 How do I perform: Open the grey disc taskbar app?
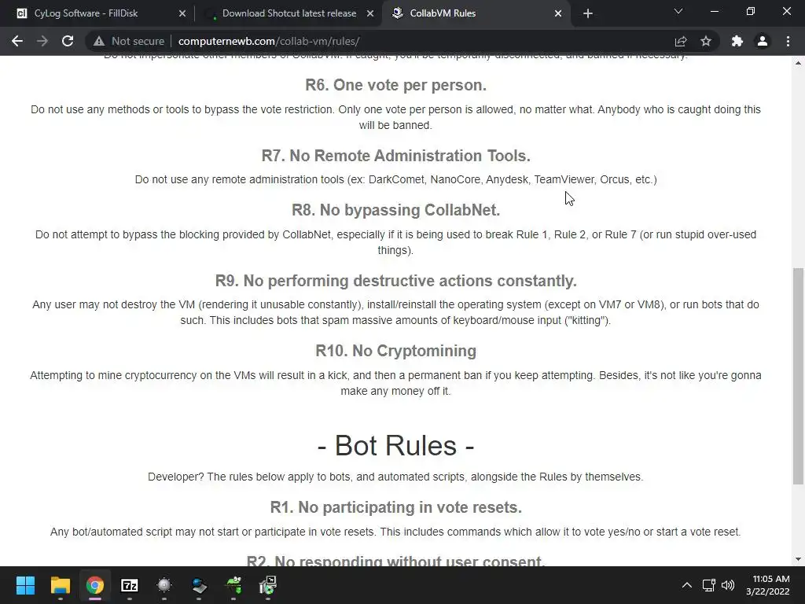click(x=164, y=585)
